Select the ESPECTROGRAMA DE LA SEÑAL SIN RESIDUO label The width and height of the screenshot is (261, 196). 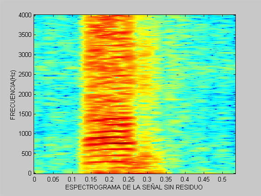coord(134,187)
